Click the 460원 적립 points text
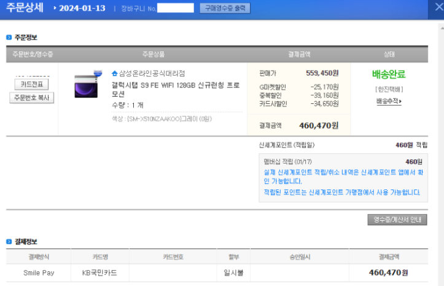Screen dimensions: 444x286 (x=411, y=145)
